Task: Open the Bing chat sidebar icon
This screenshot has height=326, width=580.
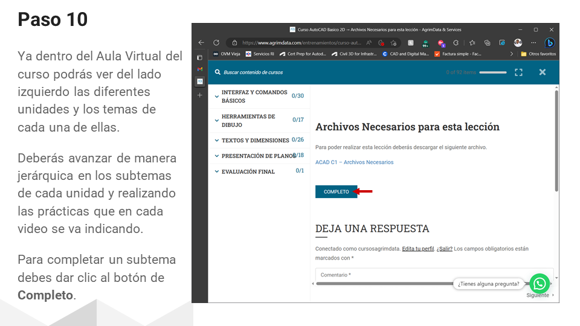Action: [549, 43]
